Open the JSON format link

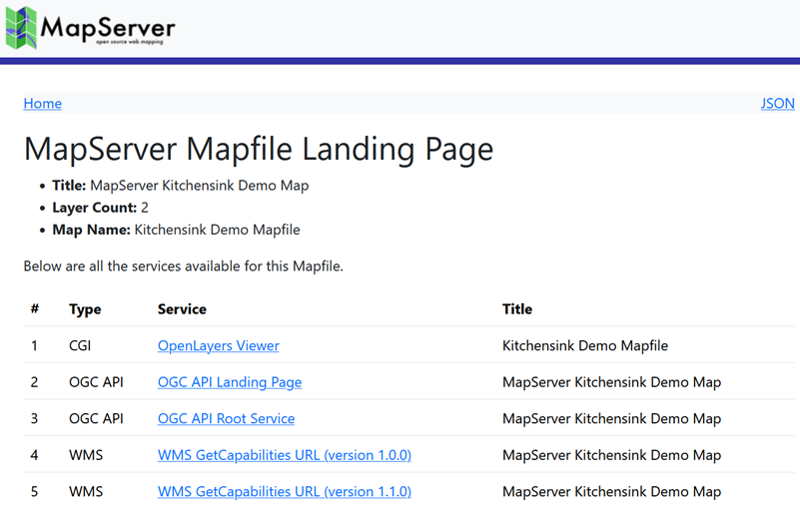(x=777, y=104)
